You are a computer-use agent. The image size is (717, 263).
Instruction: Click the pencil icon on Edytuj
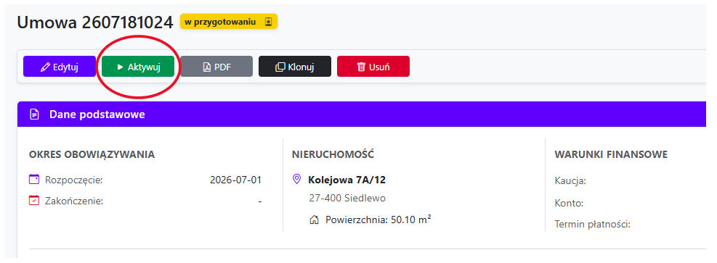click(45, 67)
